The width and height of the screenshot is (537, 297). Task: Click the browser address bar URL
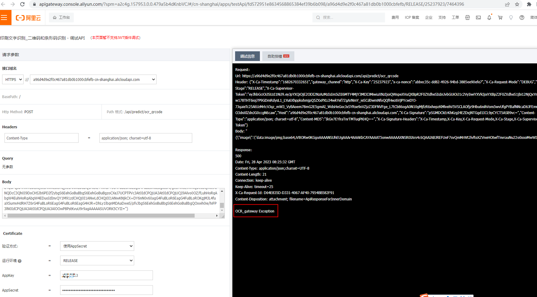[251, 4]
